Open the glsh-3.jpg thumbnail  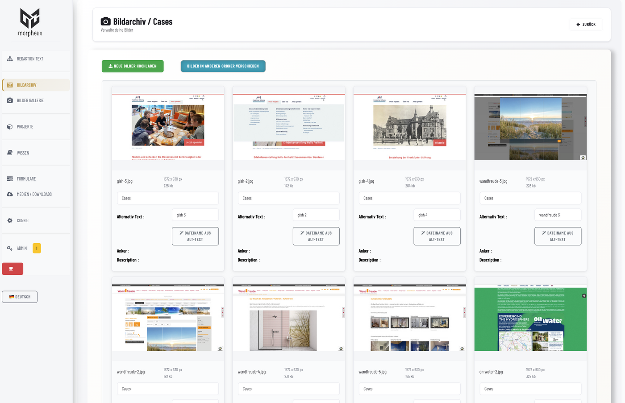point(168,127)
